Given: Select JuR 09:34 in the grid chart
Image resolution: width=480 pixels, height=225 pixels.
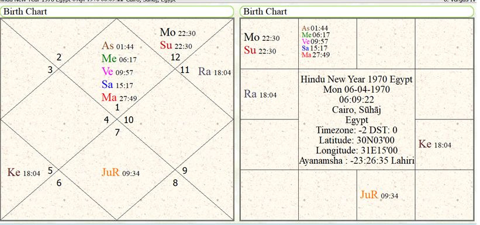Looking at the screenshot, I should click(379, 195).
